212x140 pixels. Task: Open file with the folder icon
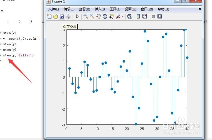point(56,16)
